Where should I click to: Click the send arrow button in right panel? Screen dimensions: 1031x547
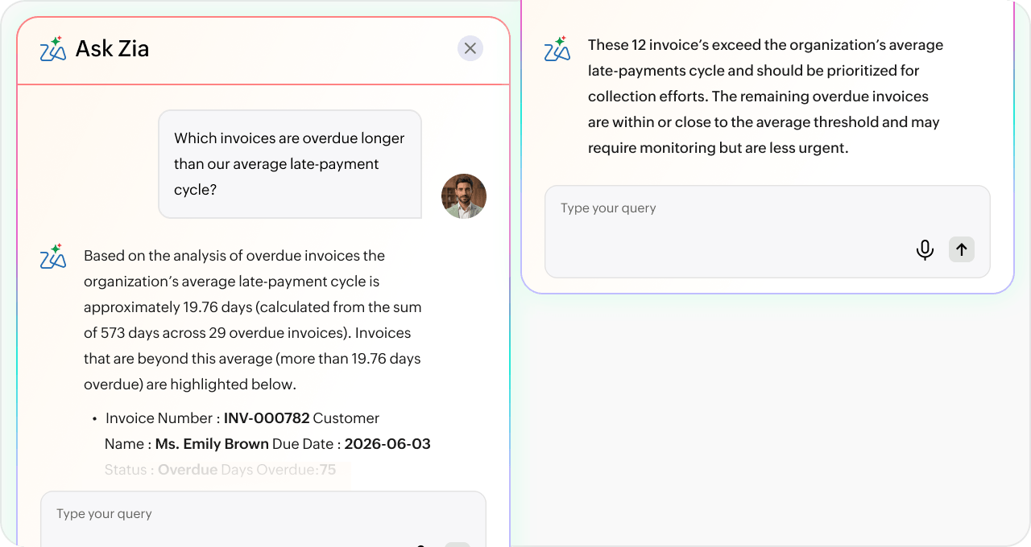(962, 249)
